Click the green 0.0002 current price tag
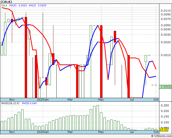This screenshot has width=172, height=138. point(165,87)
